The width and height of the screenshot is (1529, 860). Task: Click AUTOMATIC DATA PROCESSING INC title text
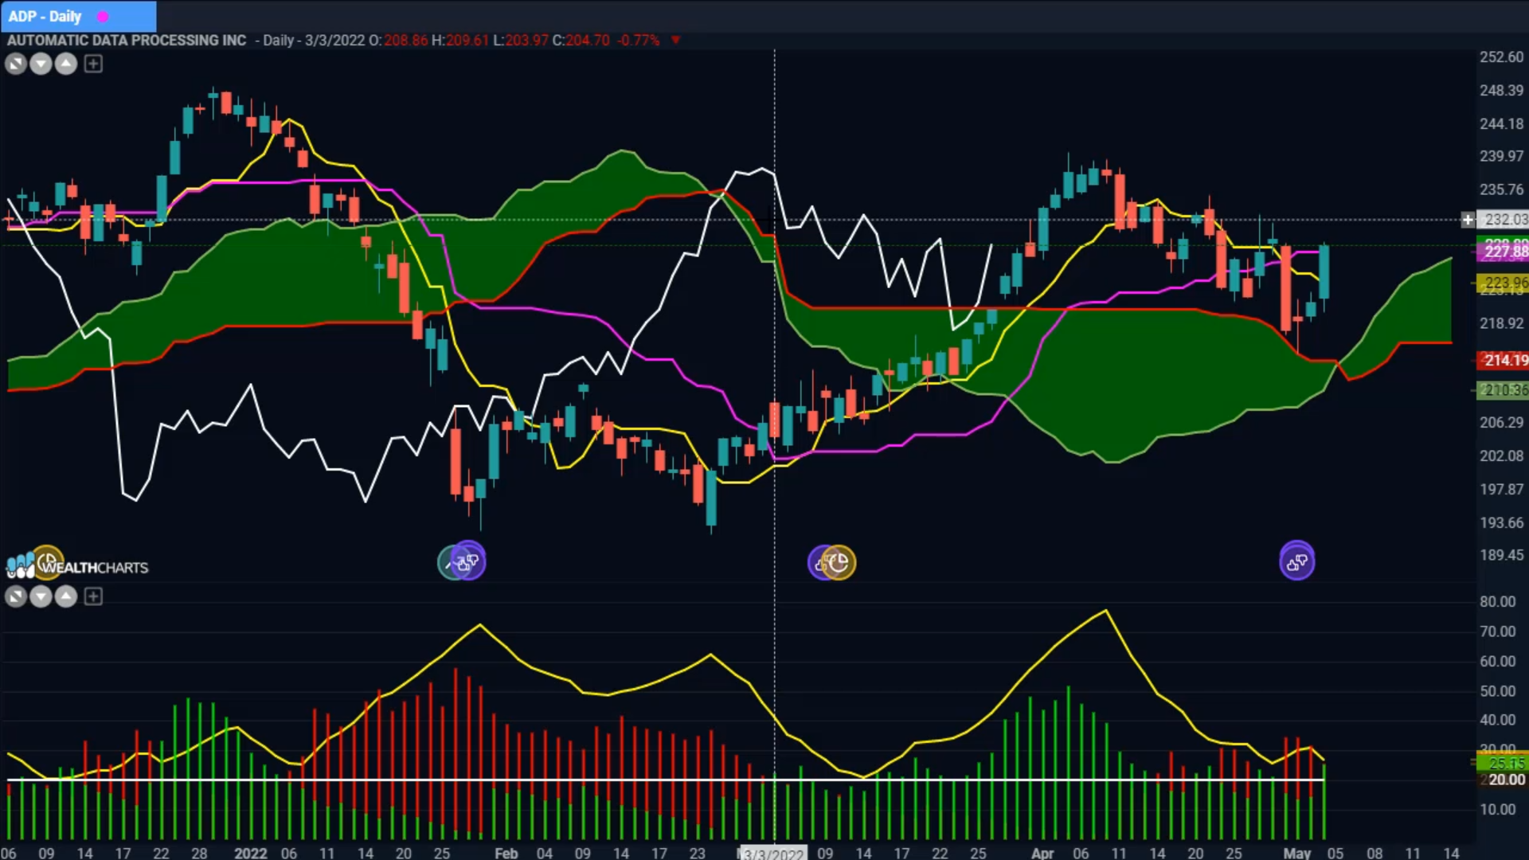(127, 40)
